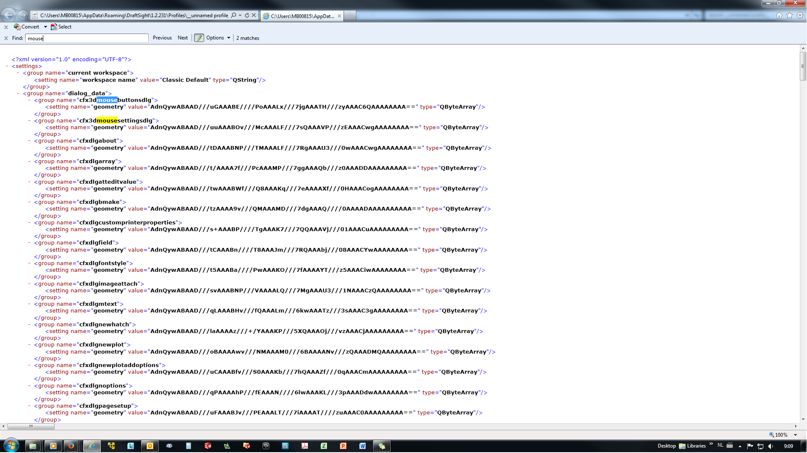Open the Windows Start menu
The height and width of the screenshot is (453, 807).
click(11, 445)
